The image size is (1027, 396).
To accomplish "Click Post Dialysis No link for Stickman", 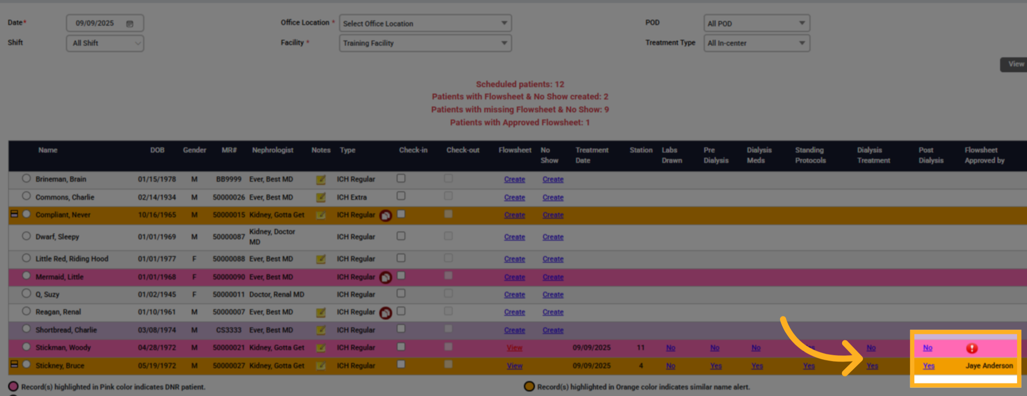I will (x=927, y=348).
